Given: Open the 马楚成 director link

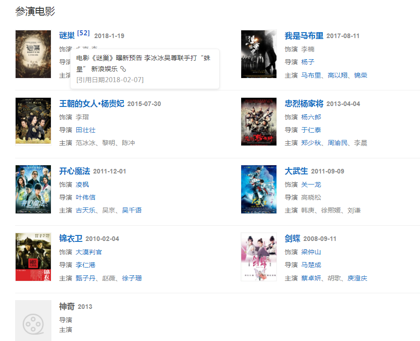Looking at the screenshot, I should [x=311, y=265].
